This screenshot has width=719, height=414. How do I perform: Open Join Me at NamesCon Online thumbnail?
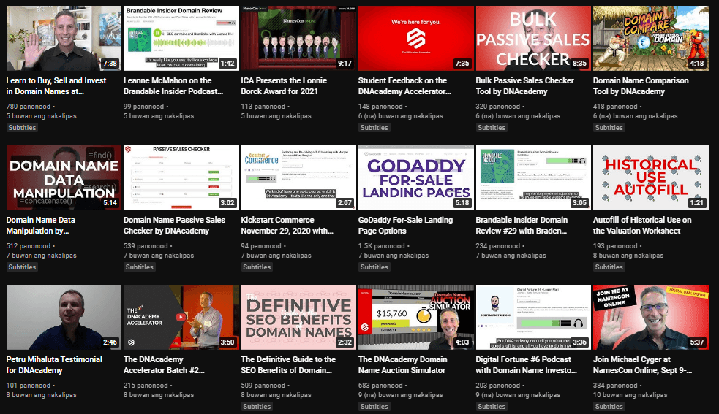coord(651,318)
